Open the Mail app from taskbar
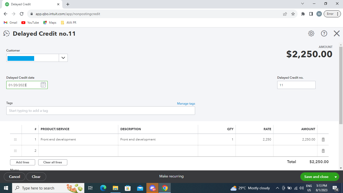The height and width of the screenshot is (193, 343). pyautogui.click(x=140, y=188)
